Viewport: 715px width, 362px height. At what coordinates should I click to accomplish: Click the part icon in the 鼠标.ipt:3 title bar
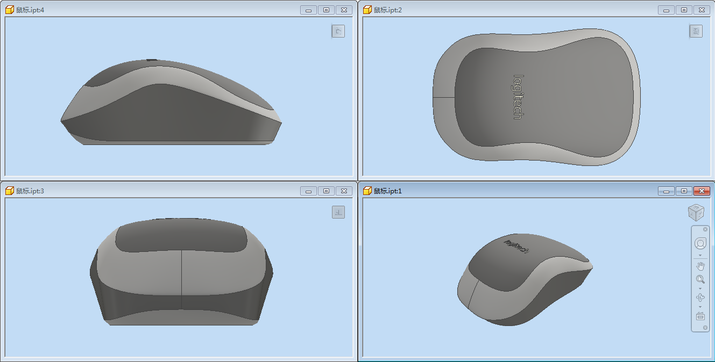tap(10, 191)
